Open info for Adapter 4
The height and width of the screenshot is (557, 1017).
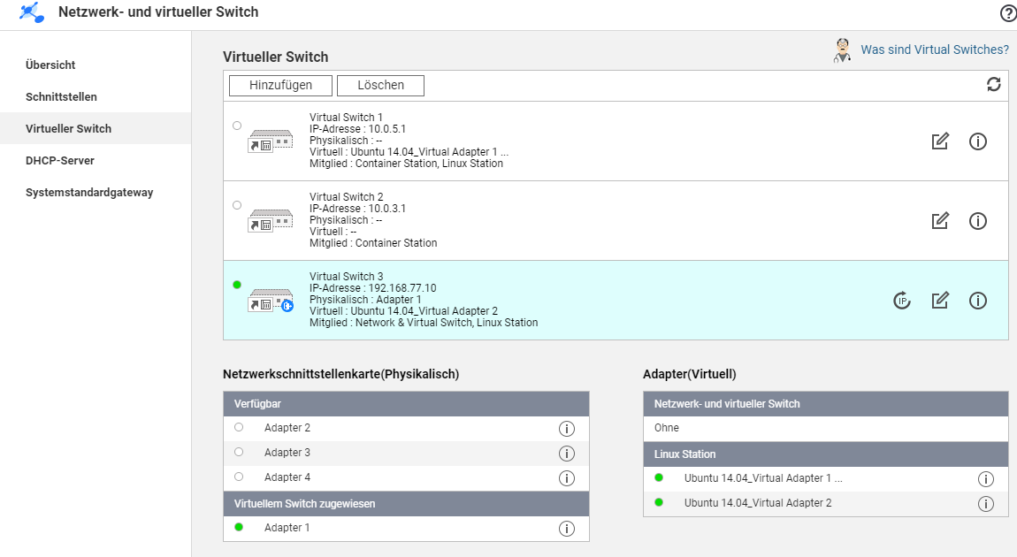pyautogui.click(x=566, y=478)
